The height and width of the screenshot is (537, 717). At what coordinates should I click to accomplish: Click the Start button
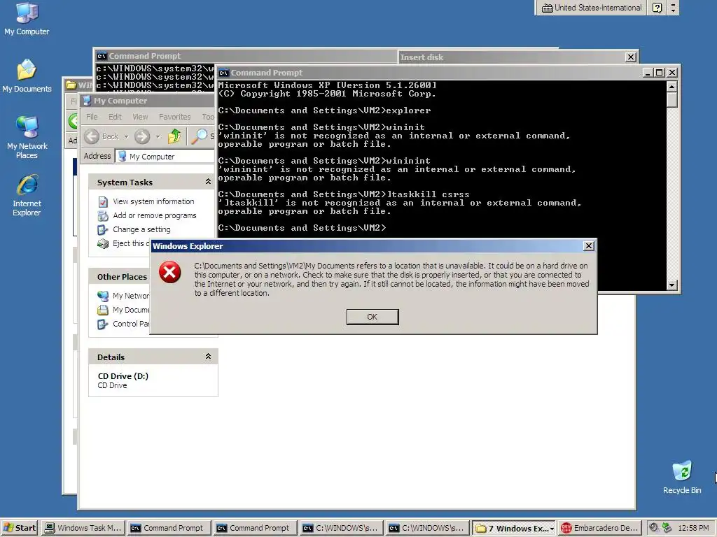click(20, 528)
